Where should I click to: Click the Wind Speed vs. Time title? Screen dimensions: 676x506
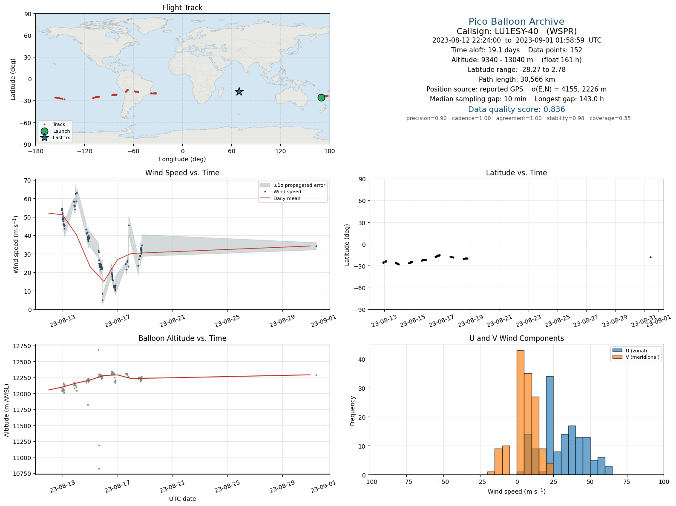(x=182, y=173)
